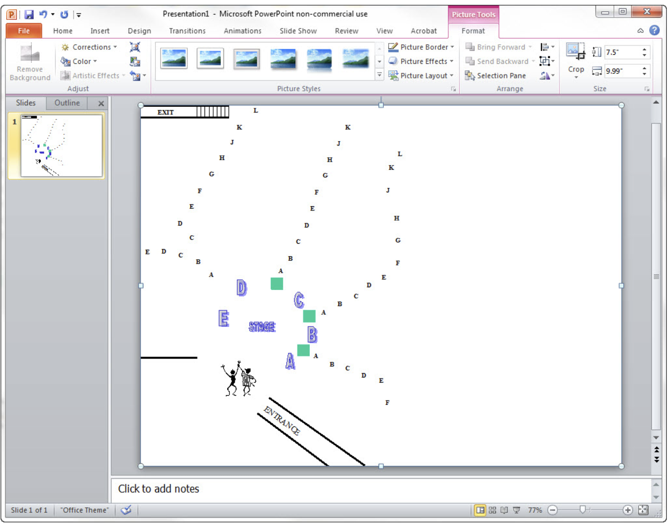
Task: Open the undo history dropdown arrow
Action: (x=53, y=14)
